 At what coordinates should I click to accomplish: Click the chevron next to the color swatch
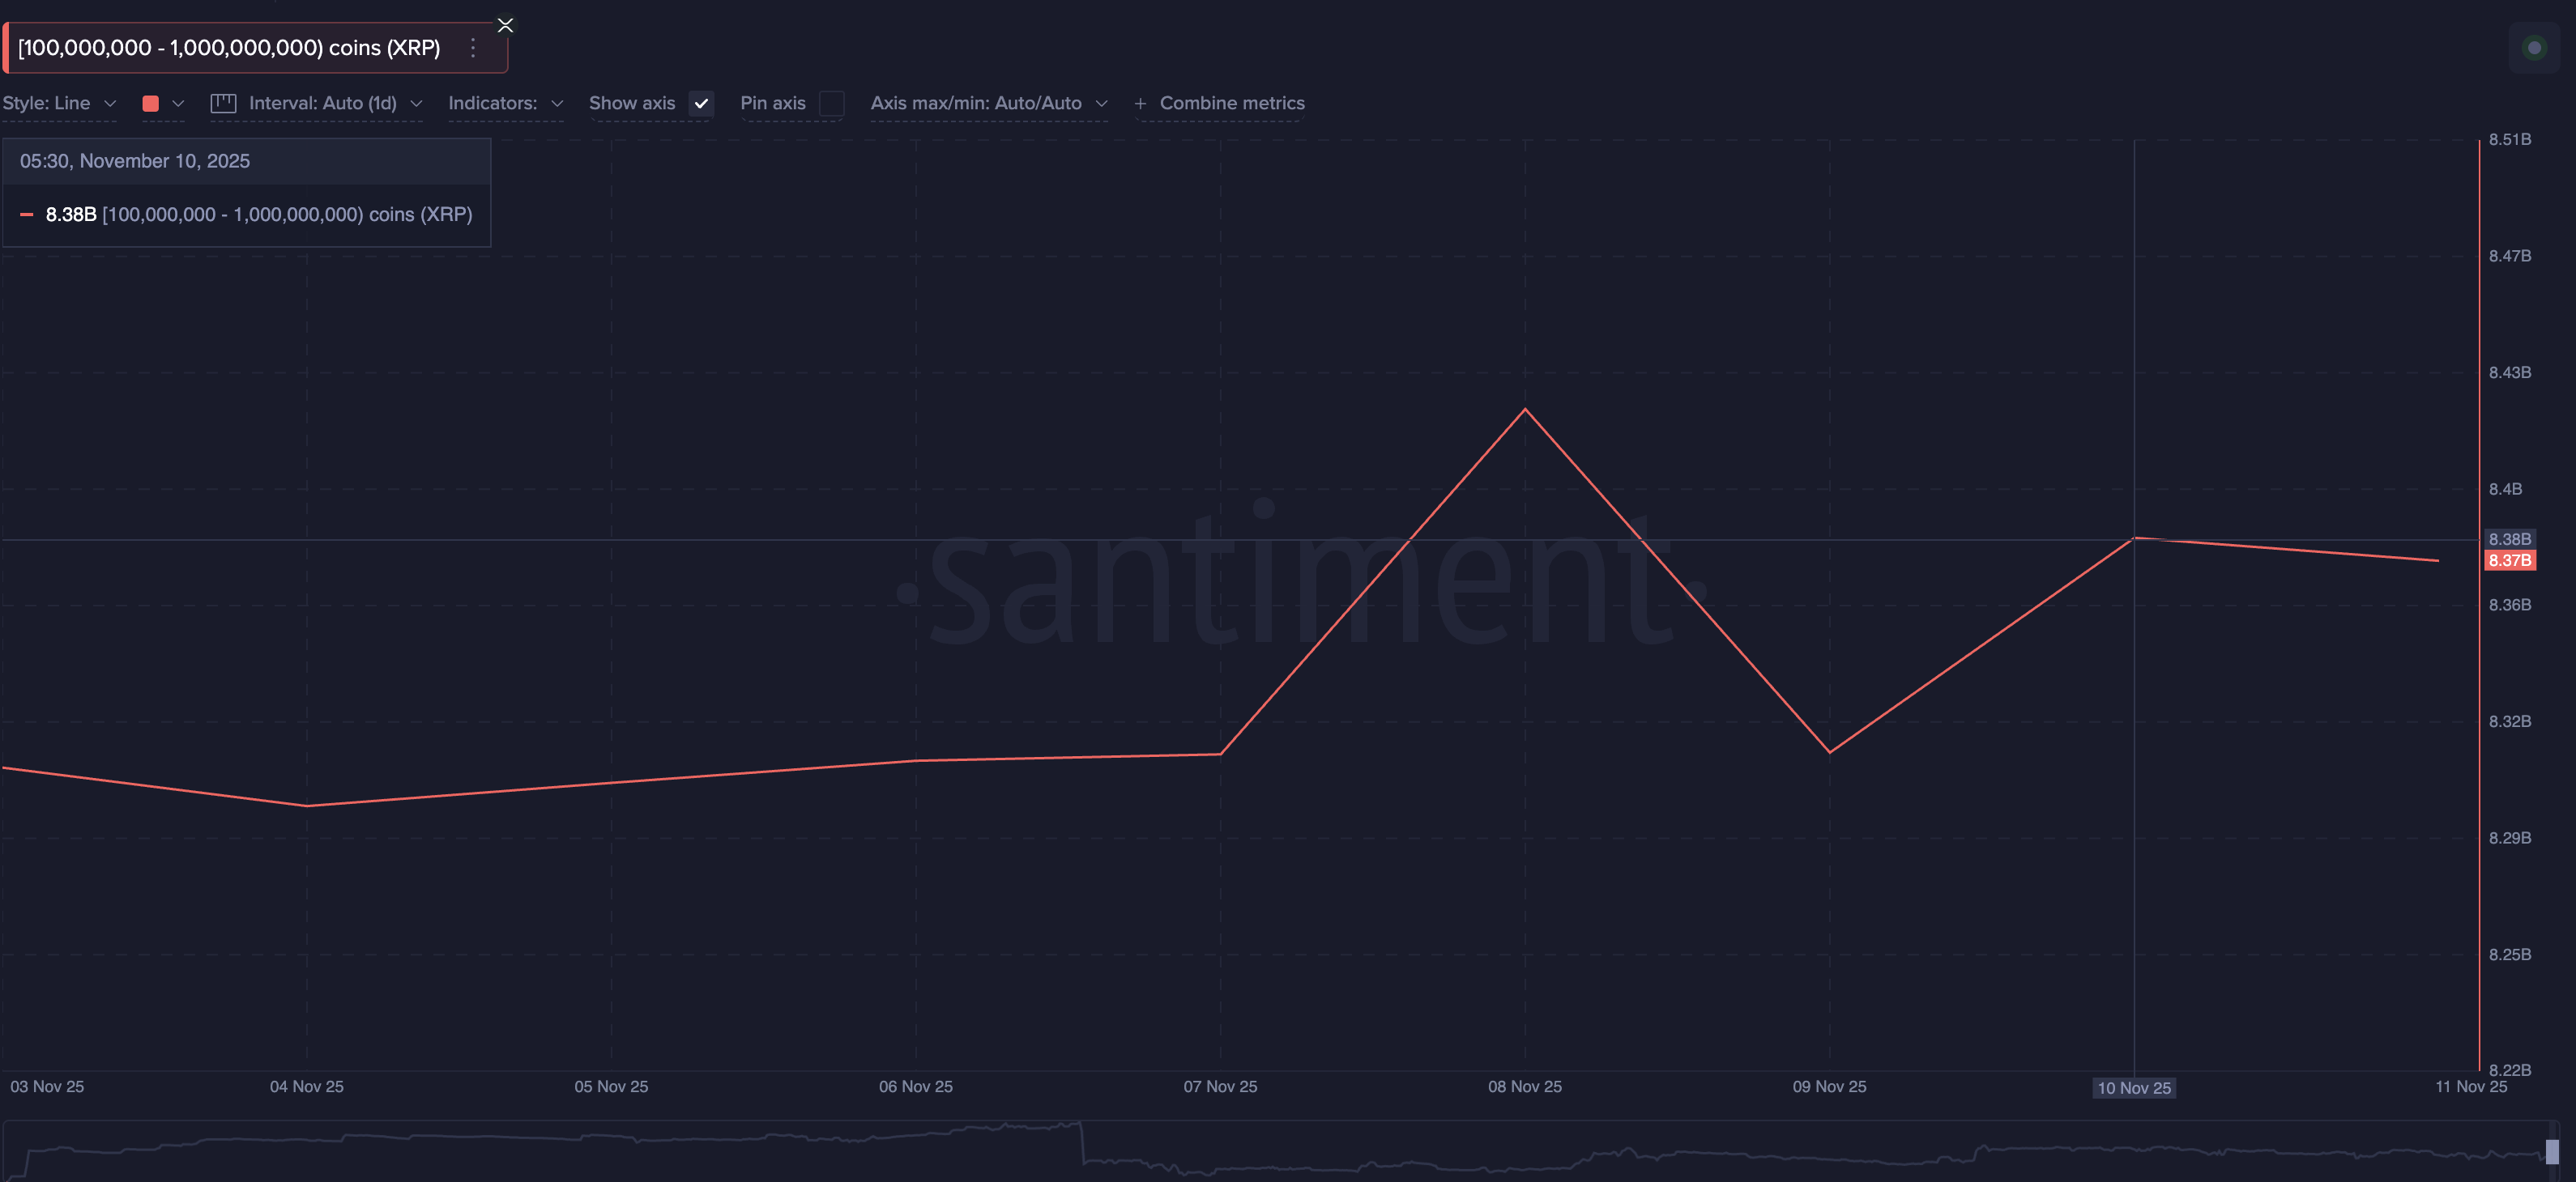pyautogui.click(x=178, y=103)
